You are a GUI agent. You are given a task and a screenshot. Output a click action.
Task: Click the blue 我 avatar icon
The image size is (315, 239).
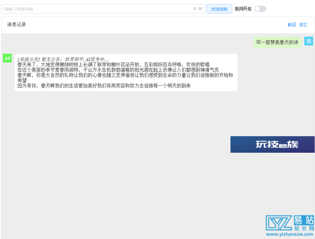tap(309, 41)
